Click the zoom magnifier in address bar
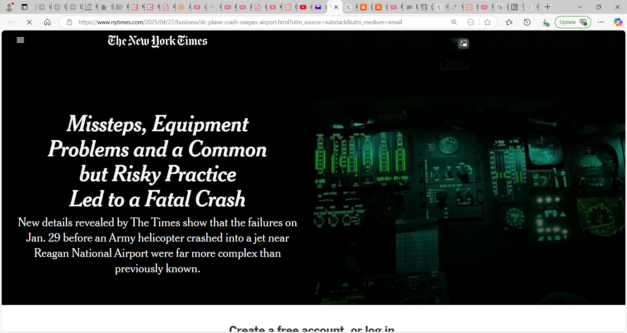This screenshot has height=333, width=627. [x=454, y=22]
